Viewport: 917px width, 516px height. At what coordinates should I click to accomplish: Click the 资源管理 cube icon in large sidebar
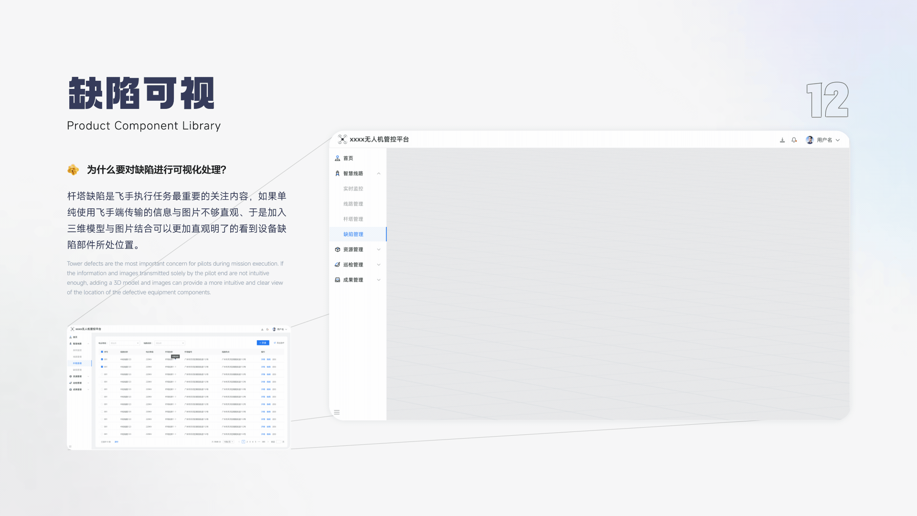tap(338, 249)
